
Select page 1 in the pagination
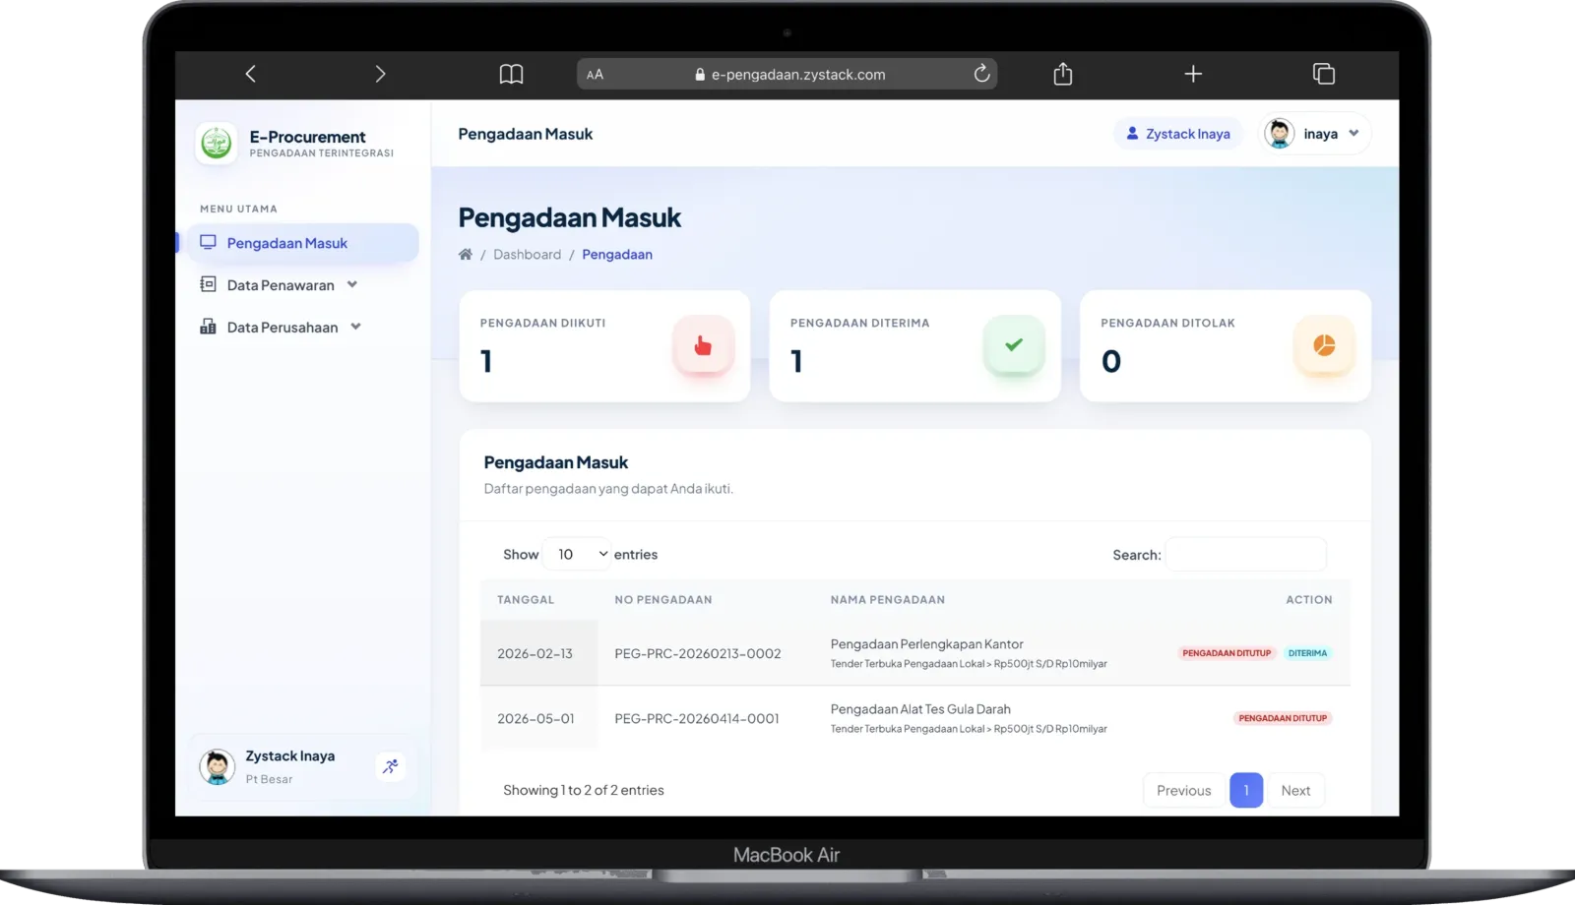1246,791
